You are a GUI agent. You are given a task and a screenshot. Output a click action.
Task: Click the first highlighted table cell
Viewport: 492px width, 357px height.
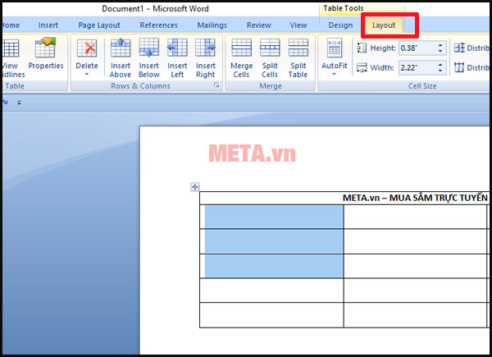[x=271, y=217]
